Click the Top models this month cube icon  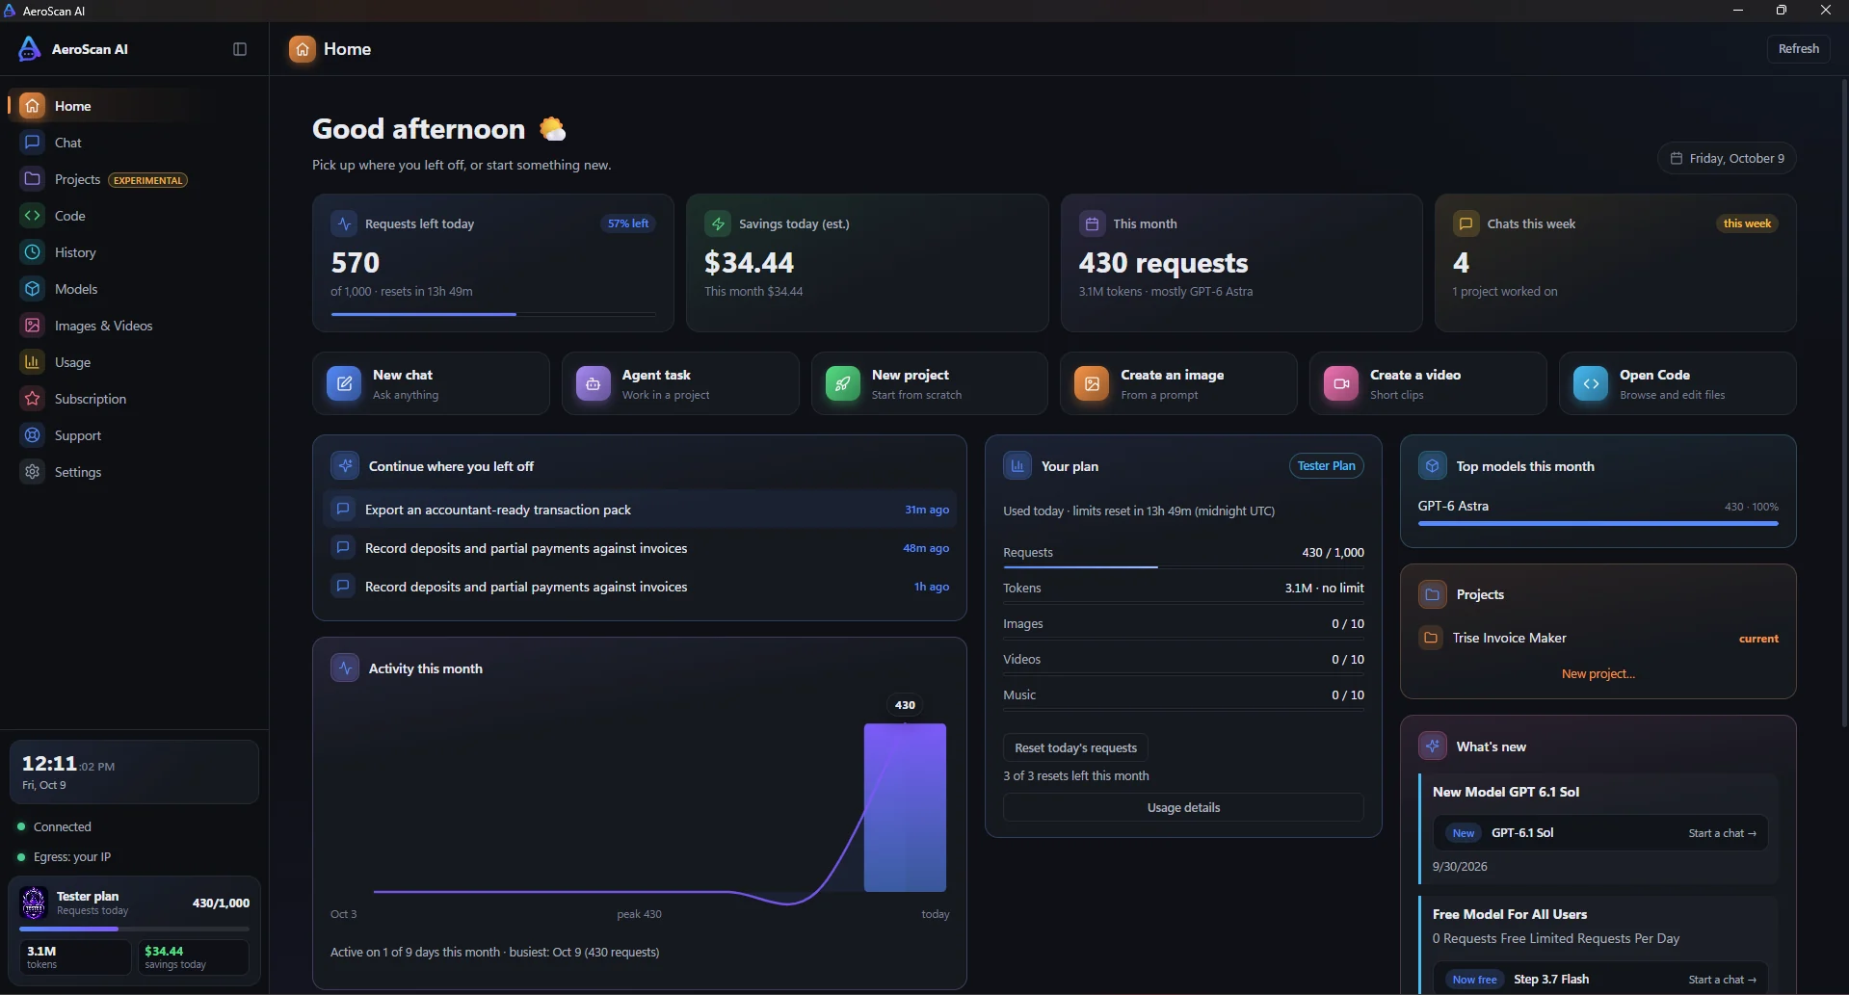1433,466
